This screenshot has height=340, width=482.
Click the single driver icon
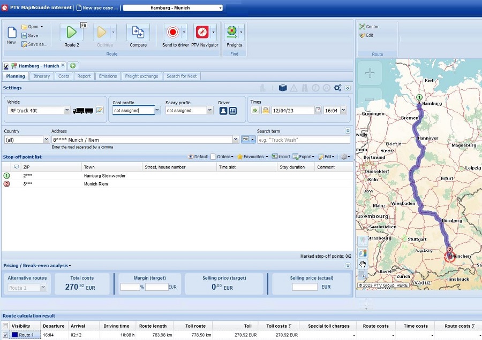[x=223, y=111]
